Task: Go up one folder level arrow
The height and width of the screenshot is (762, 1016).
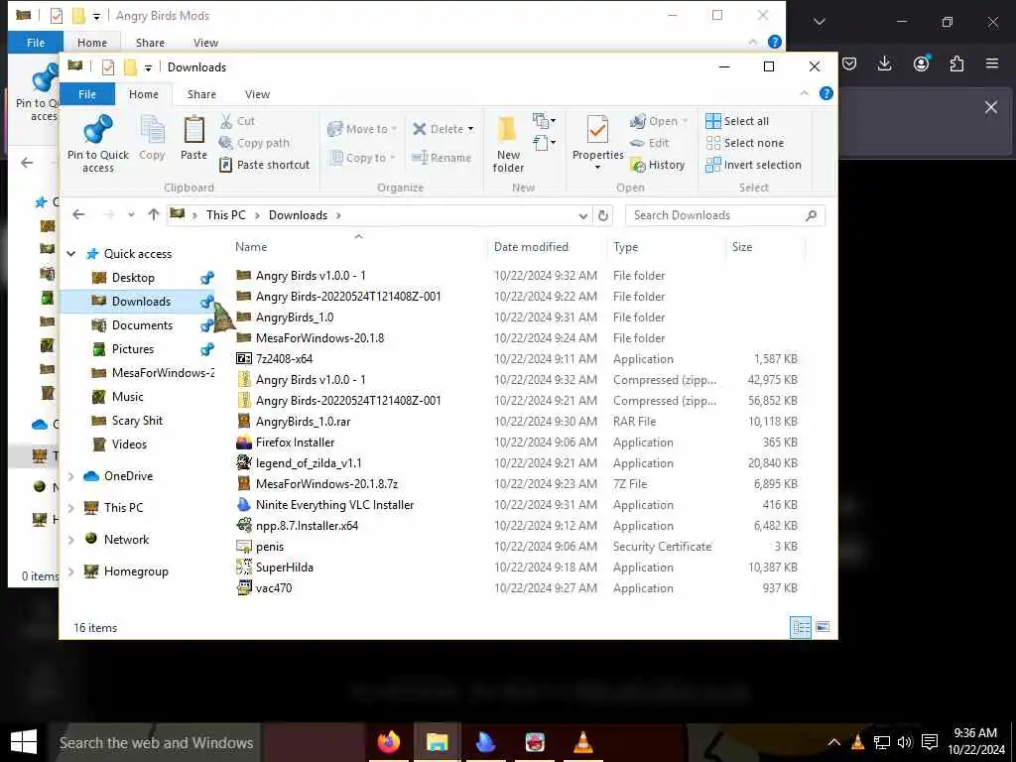Action: coord(154,214)
